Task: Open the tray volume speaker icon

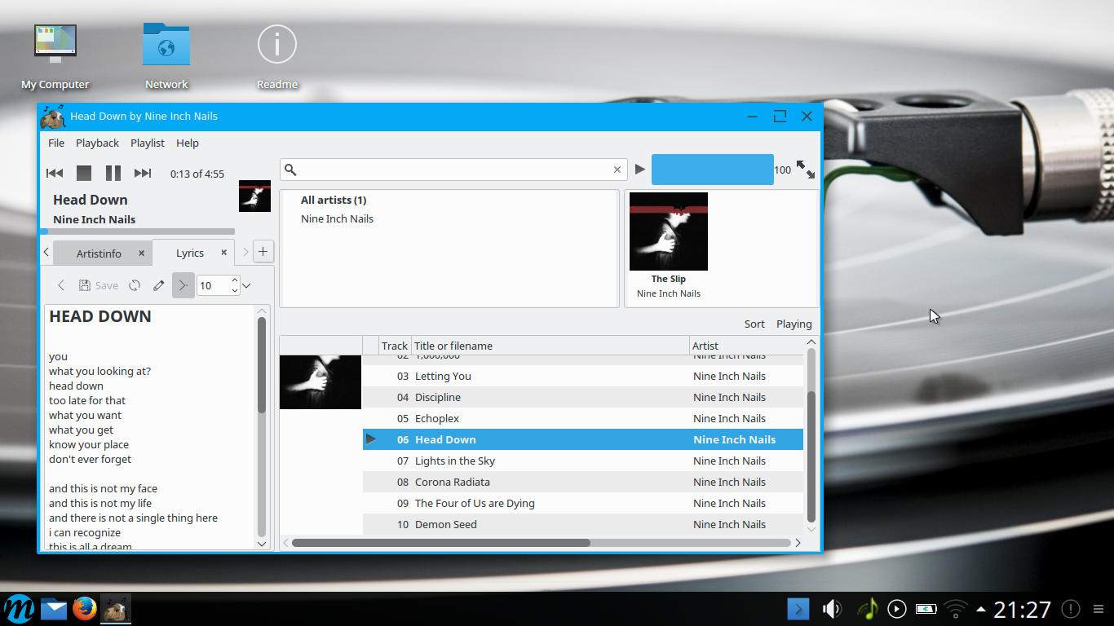Action: 832,609
